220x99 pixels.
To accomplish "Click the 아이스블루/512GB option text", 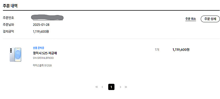I will point(42,65).
